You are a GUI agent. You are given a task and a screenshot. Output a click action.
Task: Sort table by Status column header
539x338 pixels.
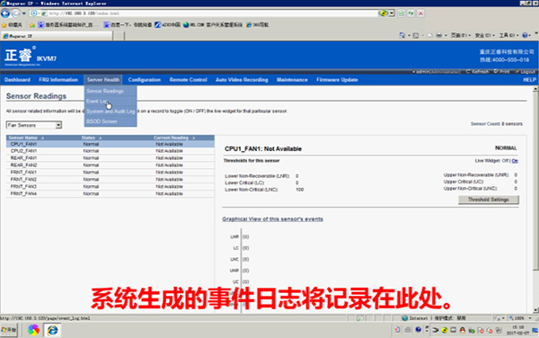92,138
